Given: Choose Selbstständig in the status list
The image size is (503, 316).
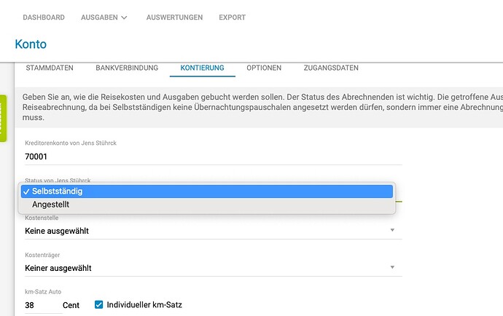Looking at the screenshot, I should click(x=207, y=191).
